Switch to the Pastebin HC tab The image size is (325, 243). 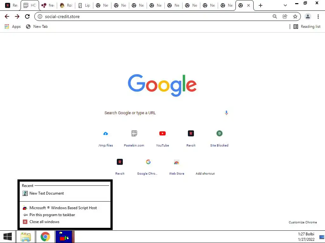(x=30, y=5)
